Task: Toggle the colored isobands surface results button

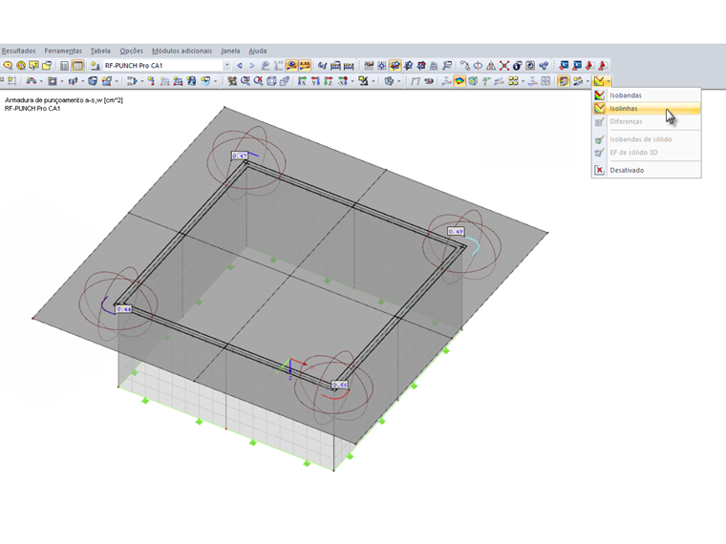Action: (459, 81)
